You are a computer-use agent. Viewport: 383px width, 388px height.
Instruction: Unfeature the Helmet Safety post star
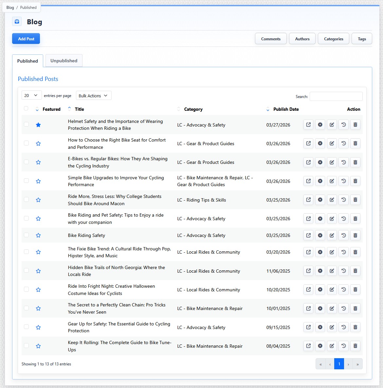[x=38, y=125]
